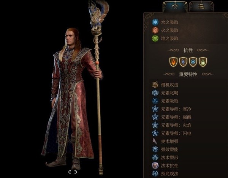
Task: Select the cold resistance shield icon
Action: (193, 62)
